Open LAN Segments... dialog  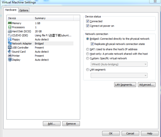[x=125, y=85]
